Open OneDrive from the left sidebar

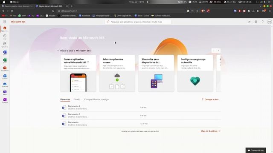5,84
